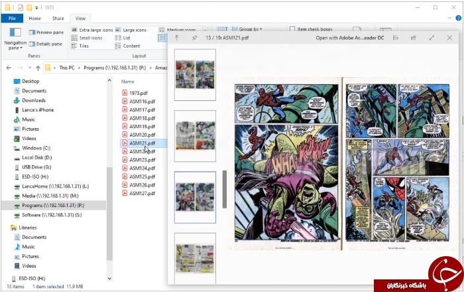Switch to the Home ribbon tab

[34, 19]
